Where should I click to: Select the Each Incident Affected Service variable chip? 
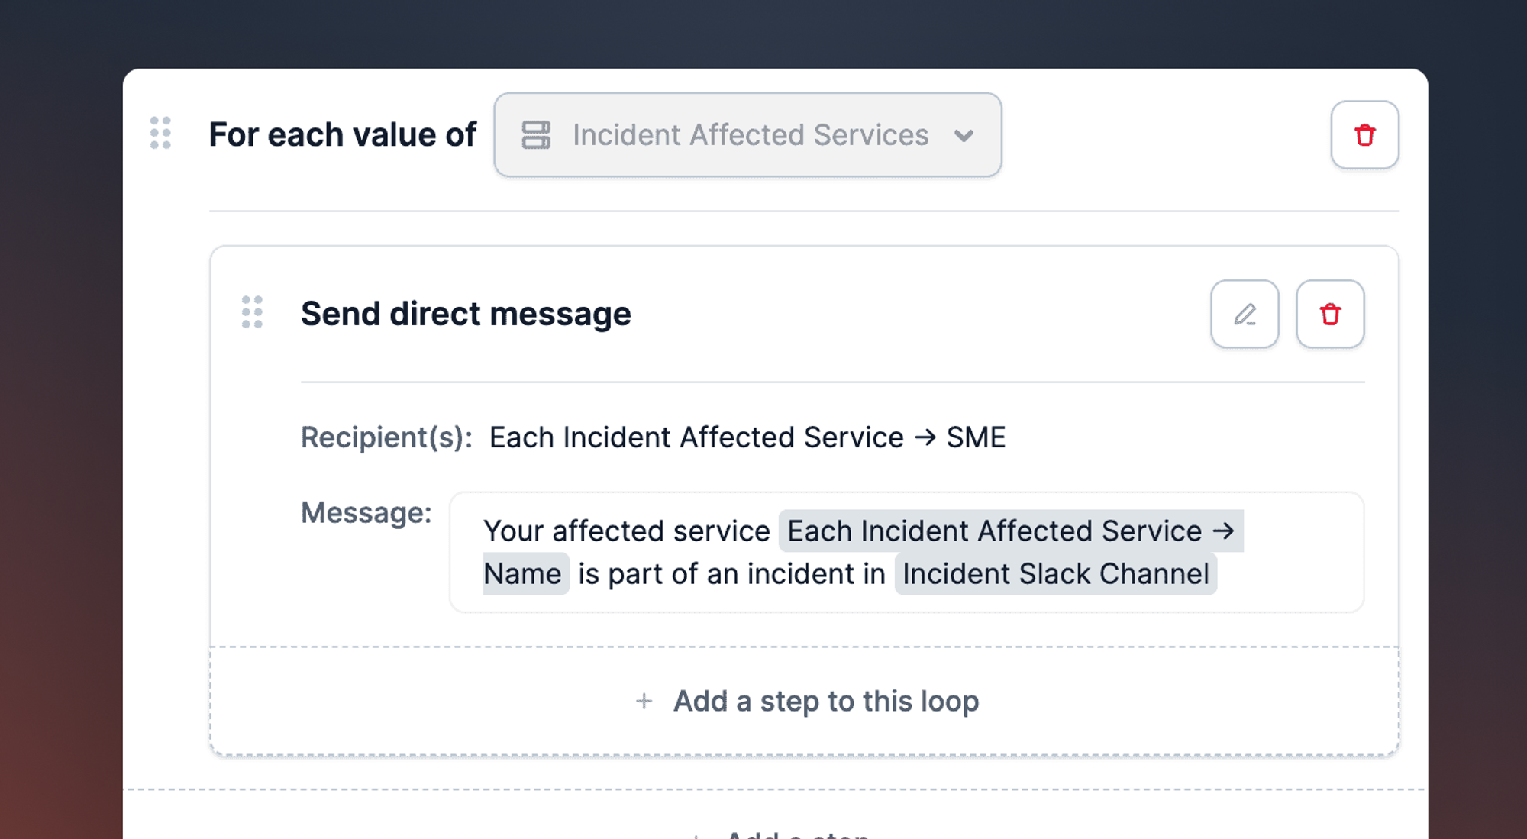tap(1010, 531)
